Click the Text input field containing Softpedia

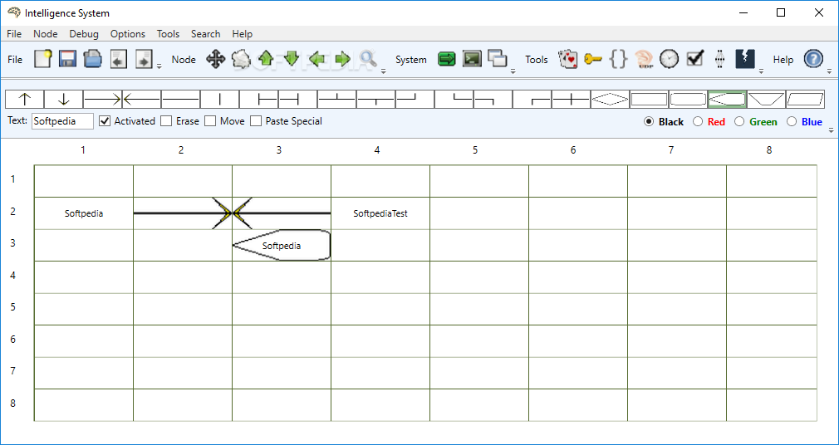point(62,121)
